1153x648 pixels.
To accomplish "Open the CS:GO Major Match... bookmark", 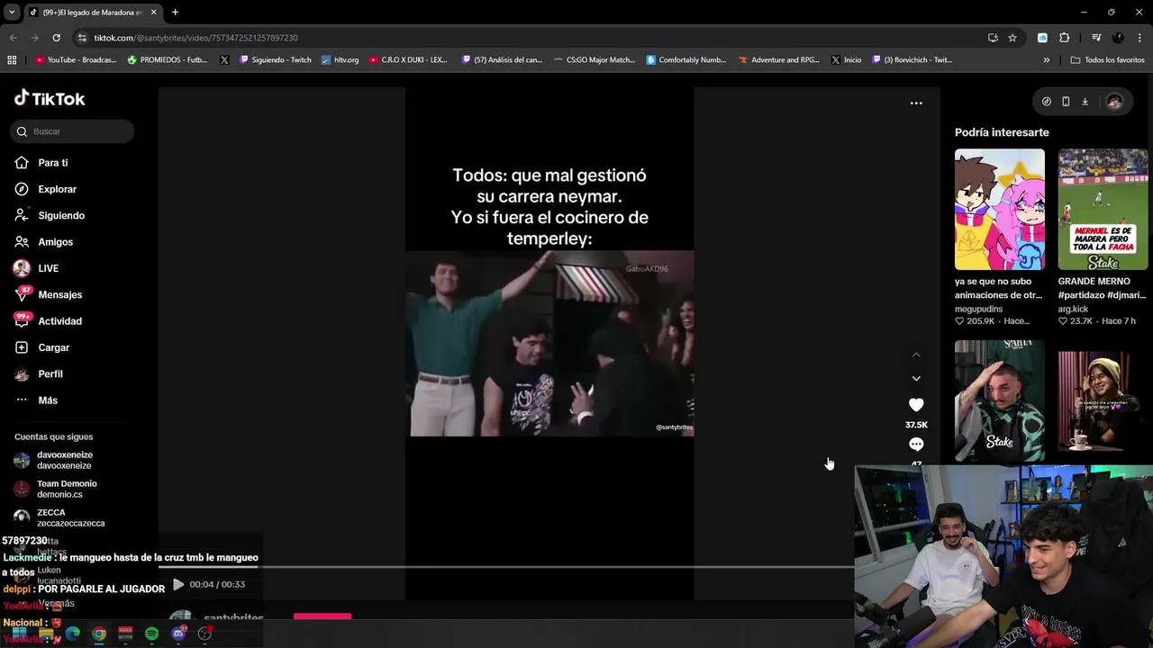I will tap(595, 60).
